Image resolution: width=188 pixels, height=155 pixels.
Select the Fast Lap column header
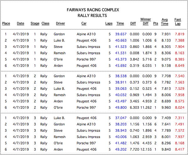(178, 21)
